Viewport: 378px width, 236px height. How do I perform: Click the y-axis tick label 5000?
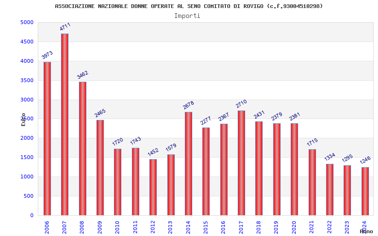[27, 22]
